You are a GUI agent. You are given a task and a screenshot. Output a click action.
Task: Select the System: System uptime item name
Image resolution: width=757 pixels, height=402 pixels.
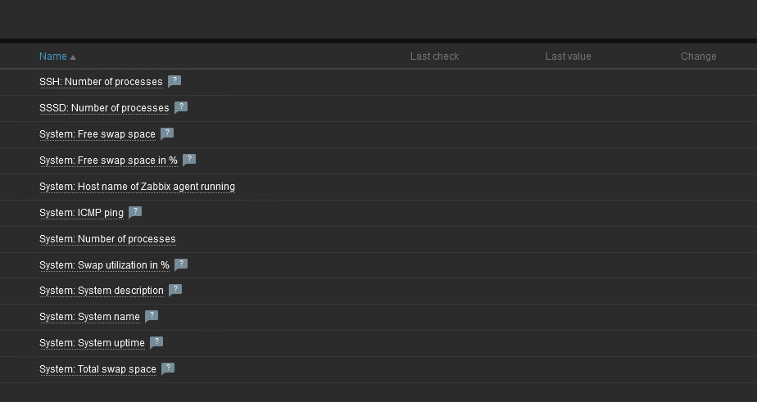tap(92, 343)
